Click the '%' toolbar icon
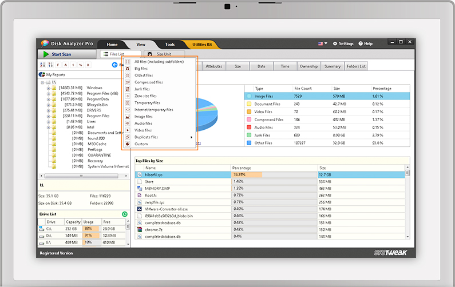The height and width of the screenshot is (287, 455). (81, 65)
